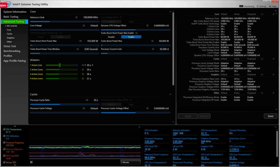Click the info icon next to Processor Current Limit
Screen dimensions: 280x167
153,49
